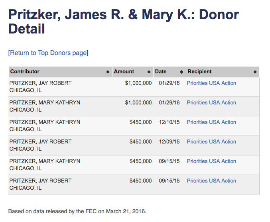270x222 pixels.
Task: Open Priorities USA Action link in first row
Action: 211,83
